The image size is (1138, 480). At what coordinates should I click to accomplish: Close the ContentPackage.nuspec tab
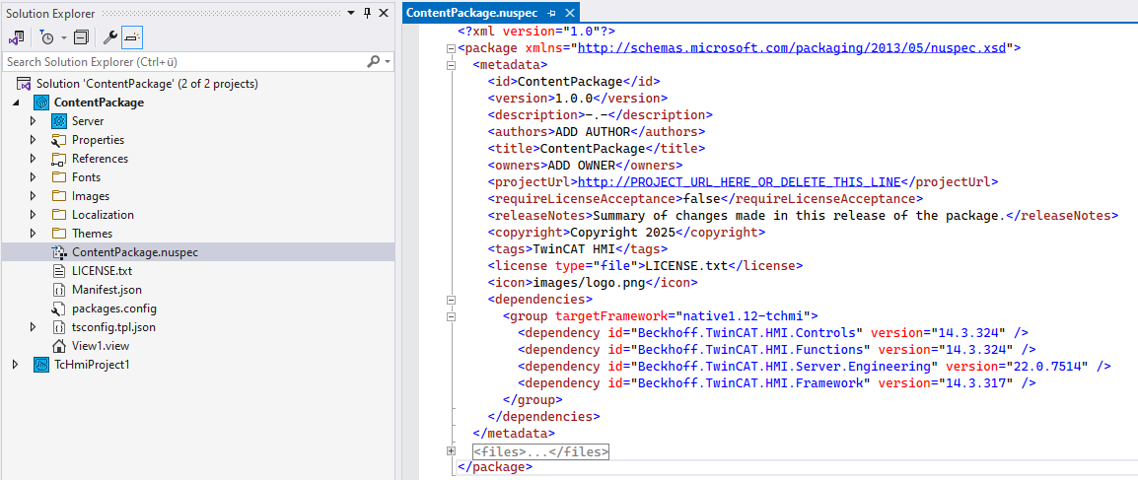[x=569, y=13]
